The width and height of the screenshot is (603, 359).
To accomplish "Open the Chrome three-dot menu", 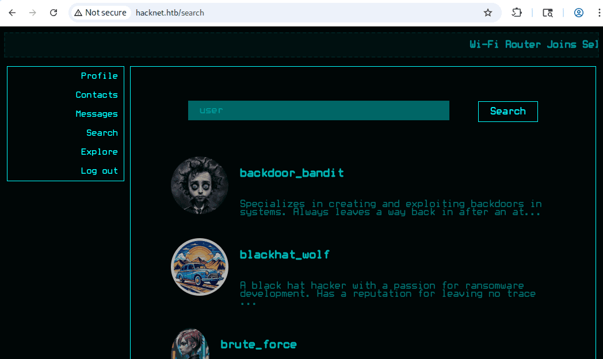I will [x=598, y=13].
